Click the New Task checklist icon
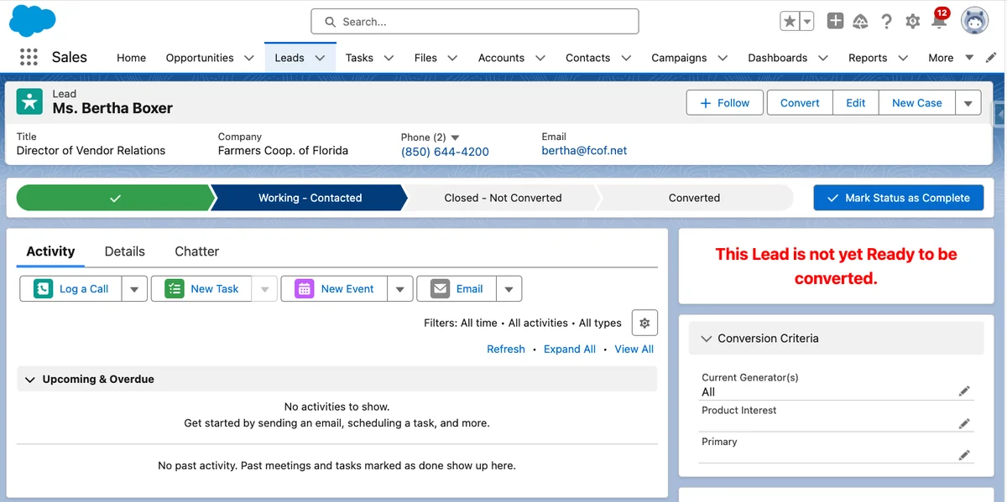The width and height of the screenshot is (1007, 502). coord(175,289)
